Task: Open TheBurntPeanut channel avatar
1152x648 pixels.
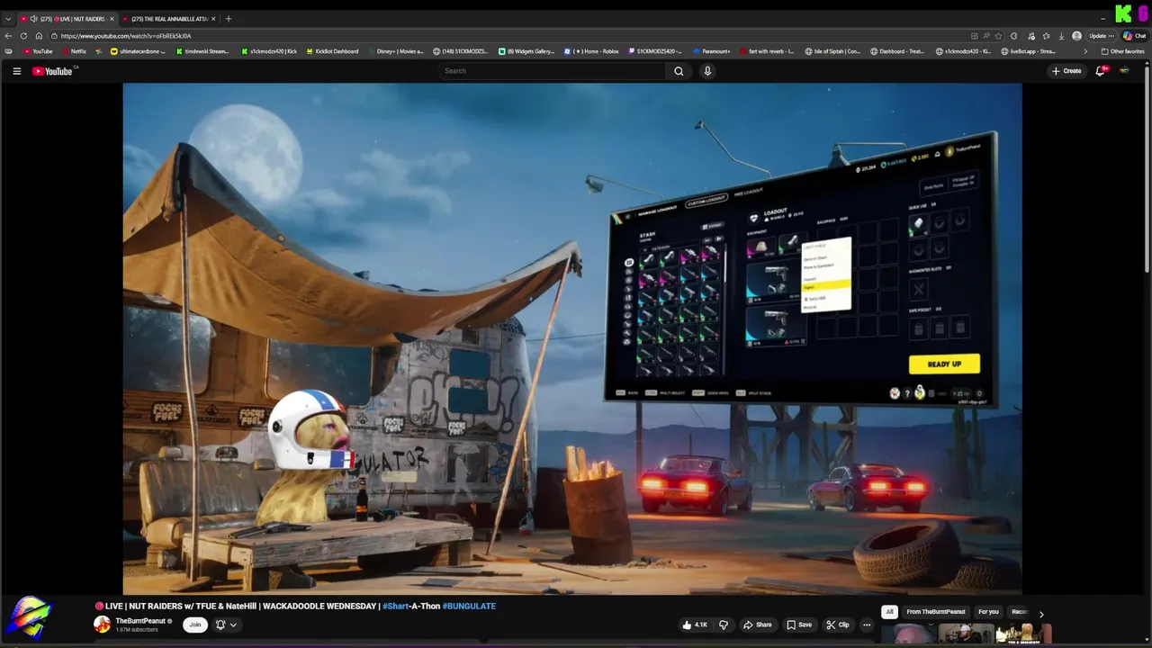Action: coord(102,625)
